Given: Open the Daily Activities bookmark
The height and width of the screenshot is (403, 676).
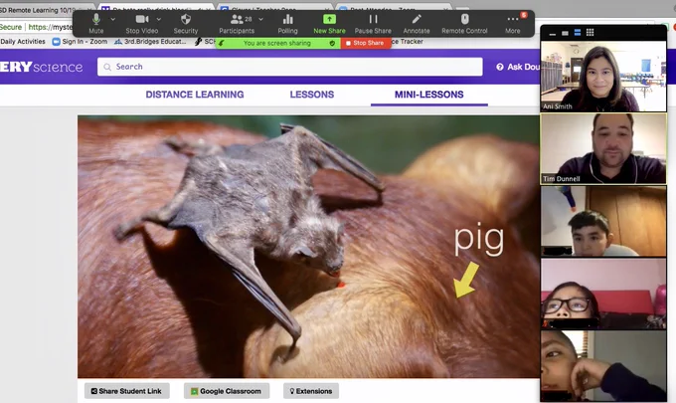Looking at the screenshot, I should coord(23,42).
